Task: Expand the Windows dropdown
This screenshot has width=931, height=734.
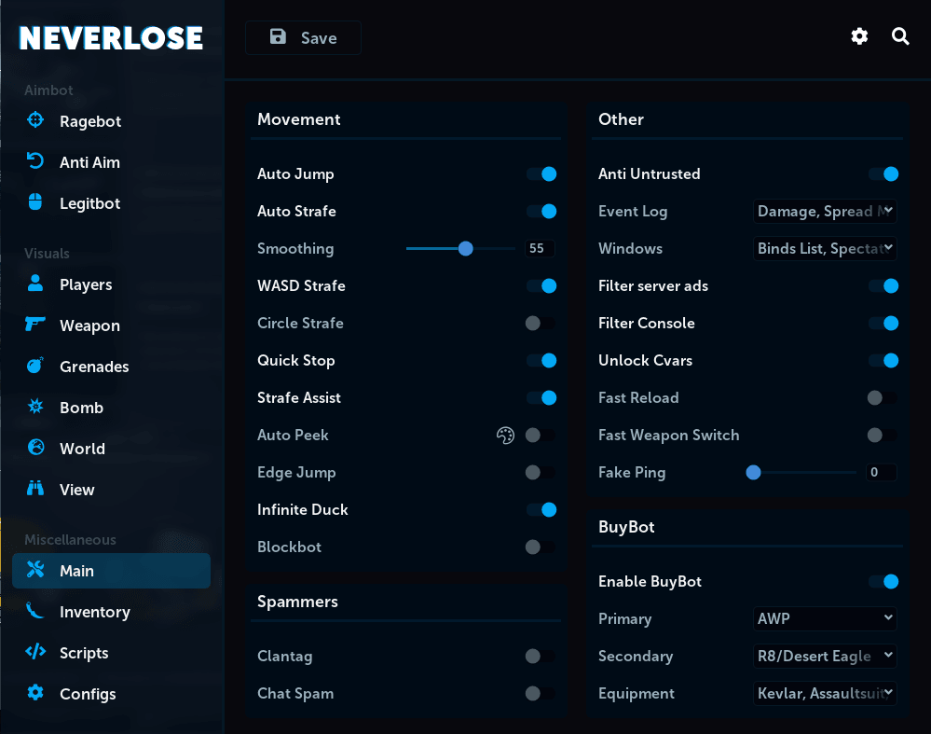Action: 825,249
